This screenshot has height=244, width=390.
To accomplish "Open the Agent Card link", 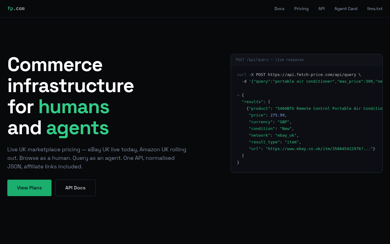I will [346, 9].
